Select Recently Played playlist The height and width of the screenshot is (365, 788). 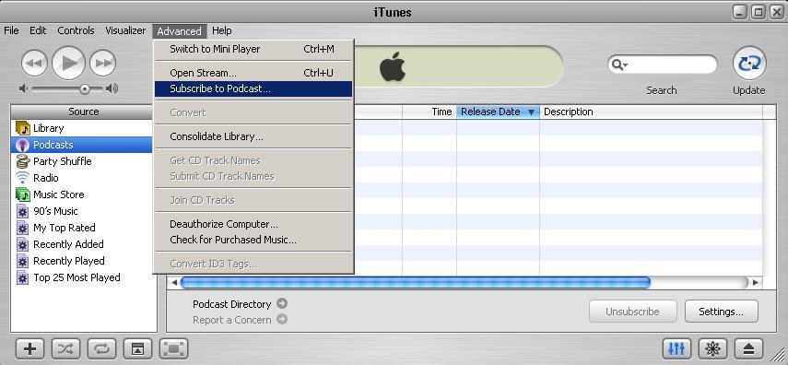tap(81, 261)
